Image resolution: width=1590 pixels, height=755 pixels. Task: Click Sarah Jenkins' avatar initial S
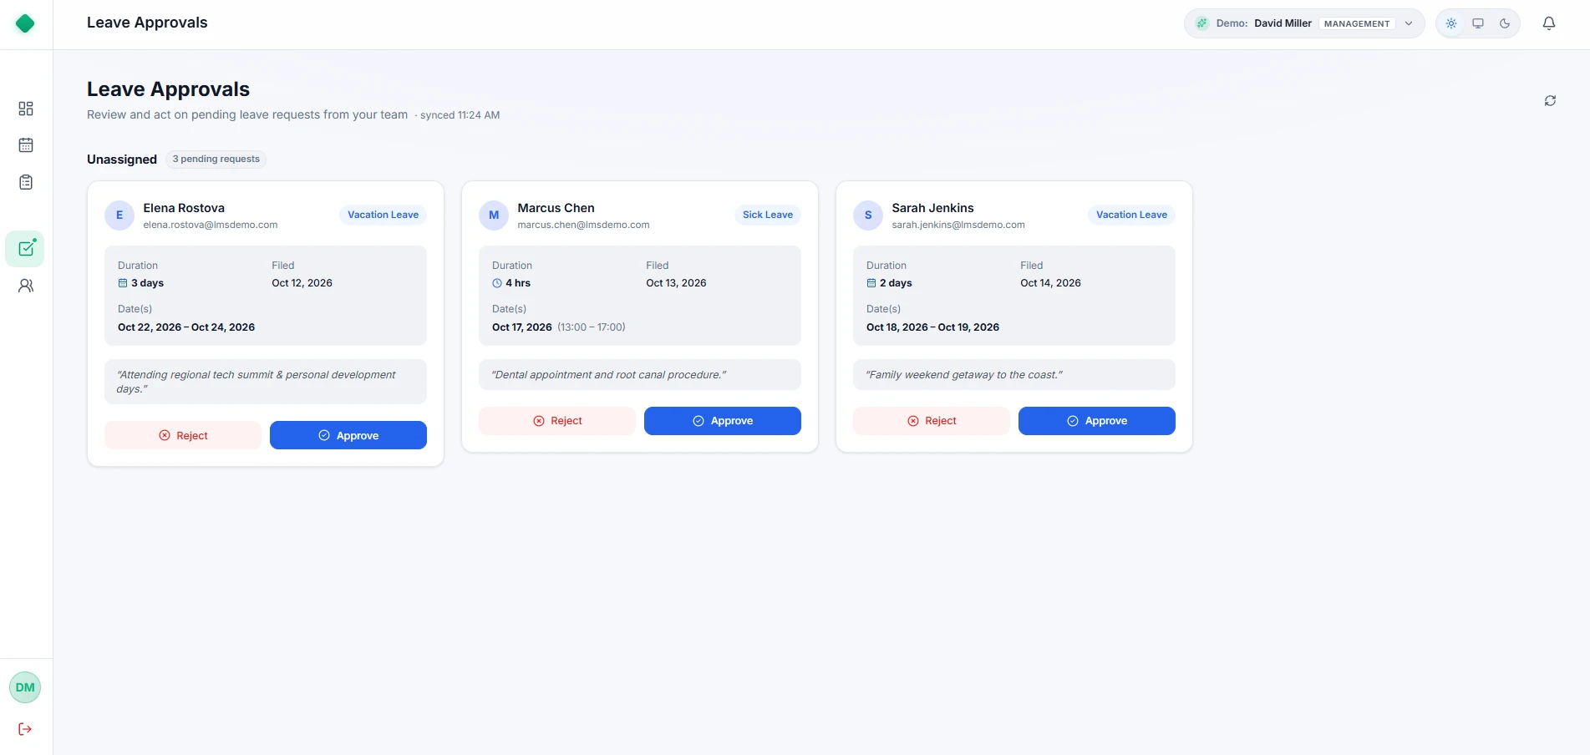868,215
